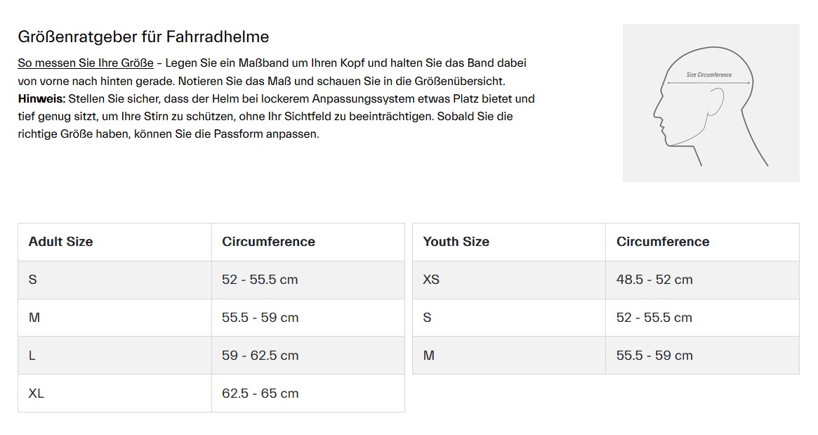Select the youth size S row
Image resolution: width=818 pixels, height=435 pixels.
pyautogui.click(x=606, y=318)
